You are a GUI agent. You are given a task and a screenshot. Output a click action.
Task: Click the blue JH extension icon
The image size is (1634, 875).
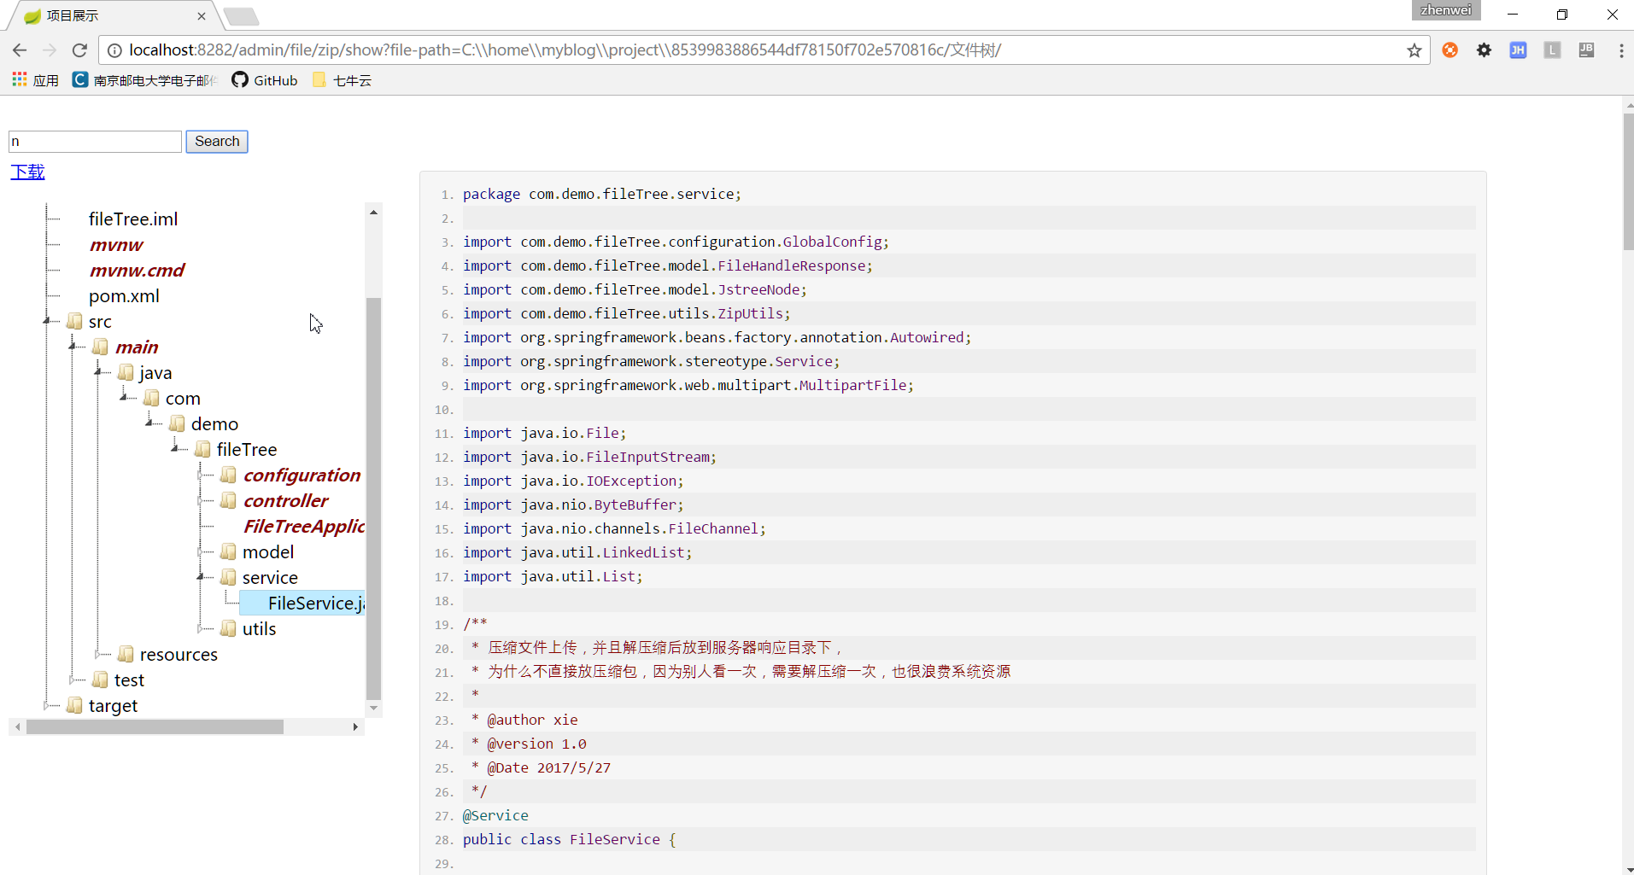[1518, 50]
